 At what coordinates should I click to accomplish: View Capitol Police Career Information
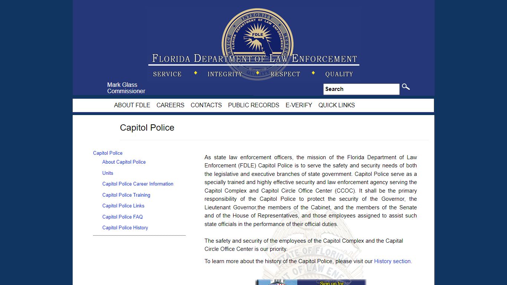tap(138, 184)
